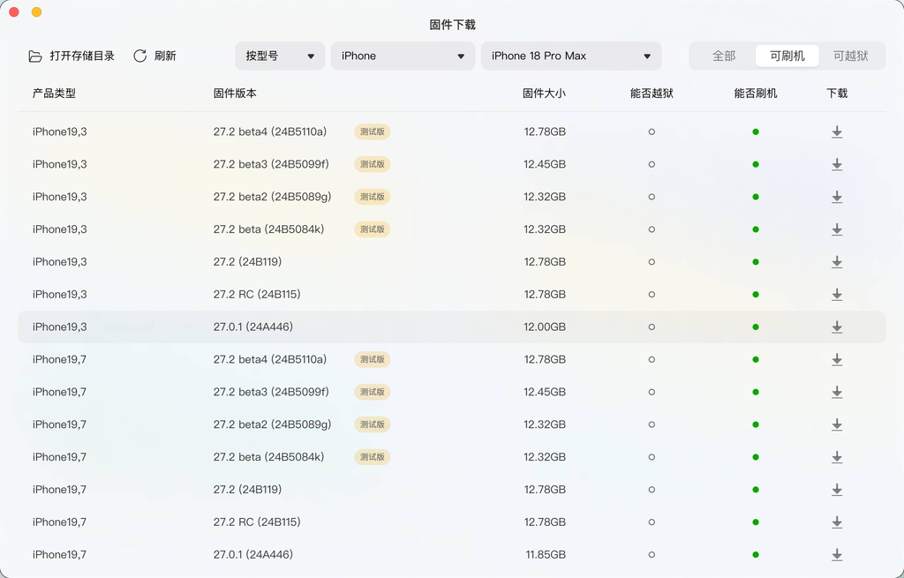The width and height of the screenshot is (904, 578).
Task: Select the 可刷机 tab
Action: click(x=787, y=56)
